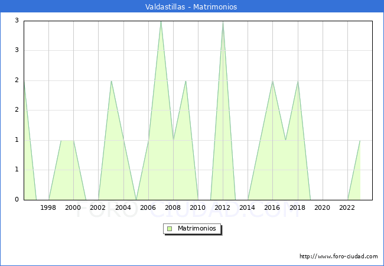The image size is (384, 266).
Task: Select the 2002 x-axis label
Action: (97, 207)
